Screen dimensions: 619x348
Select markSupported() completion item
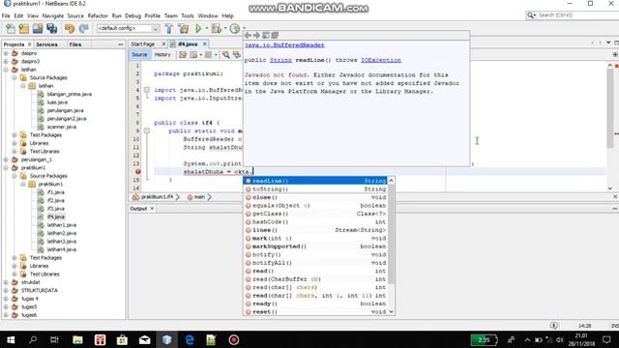tap(316, 246)
